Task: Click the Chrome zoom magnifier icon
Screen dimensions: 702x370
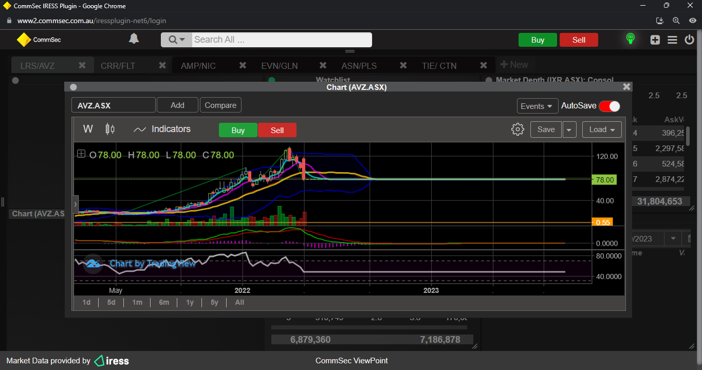Action: pyautogui.click(x=676, y=21)
